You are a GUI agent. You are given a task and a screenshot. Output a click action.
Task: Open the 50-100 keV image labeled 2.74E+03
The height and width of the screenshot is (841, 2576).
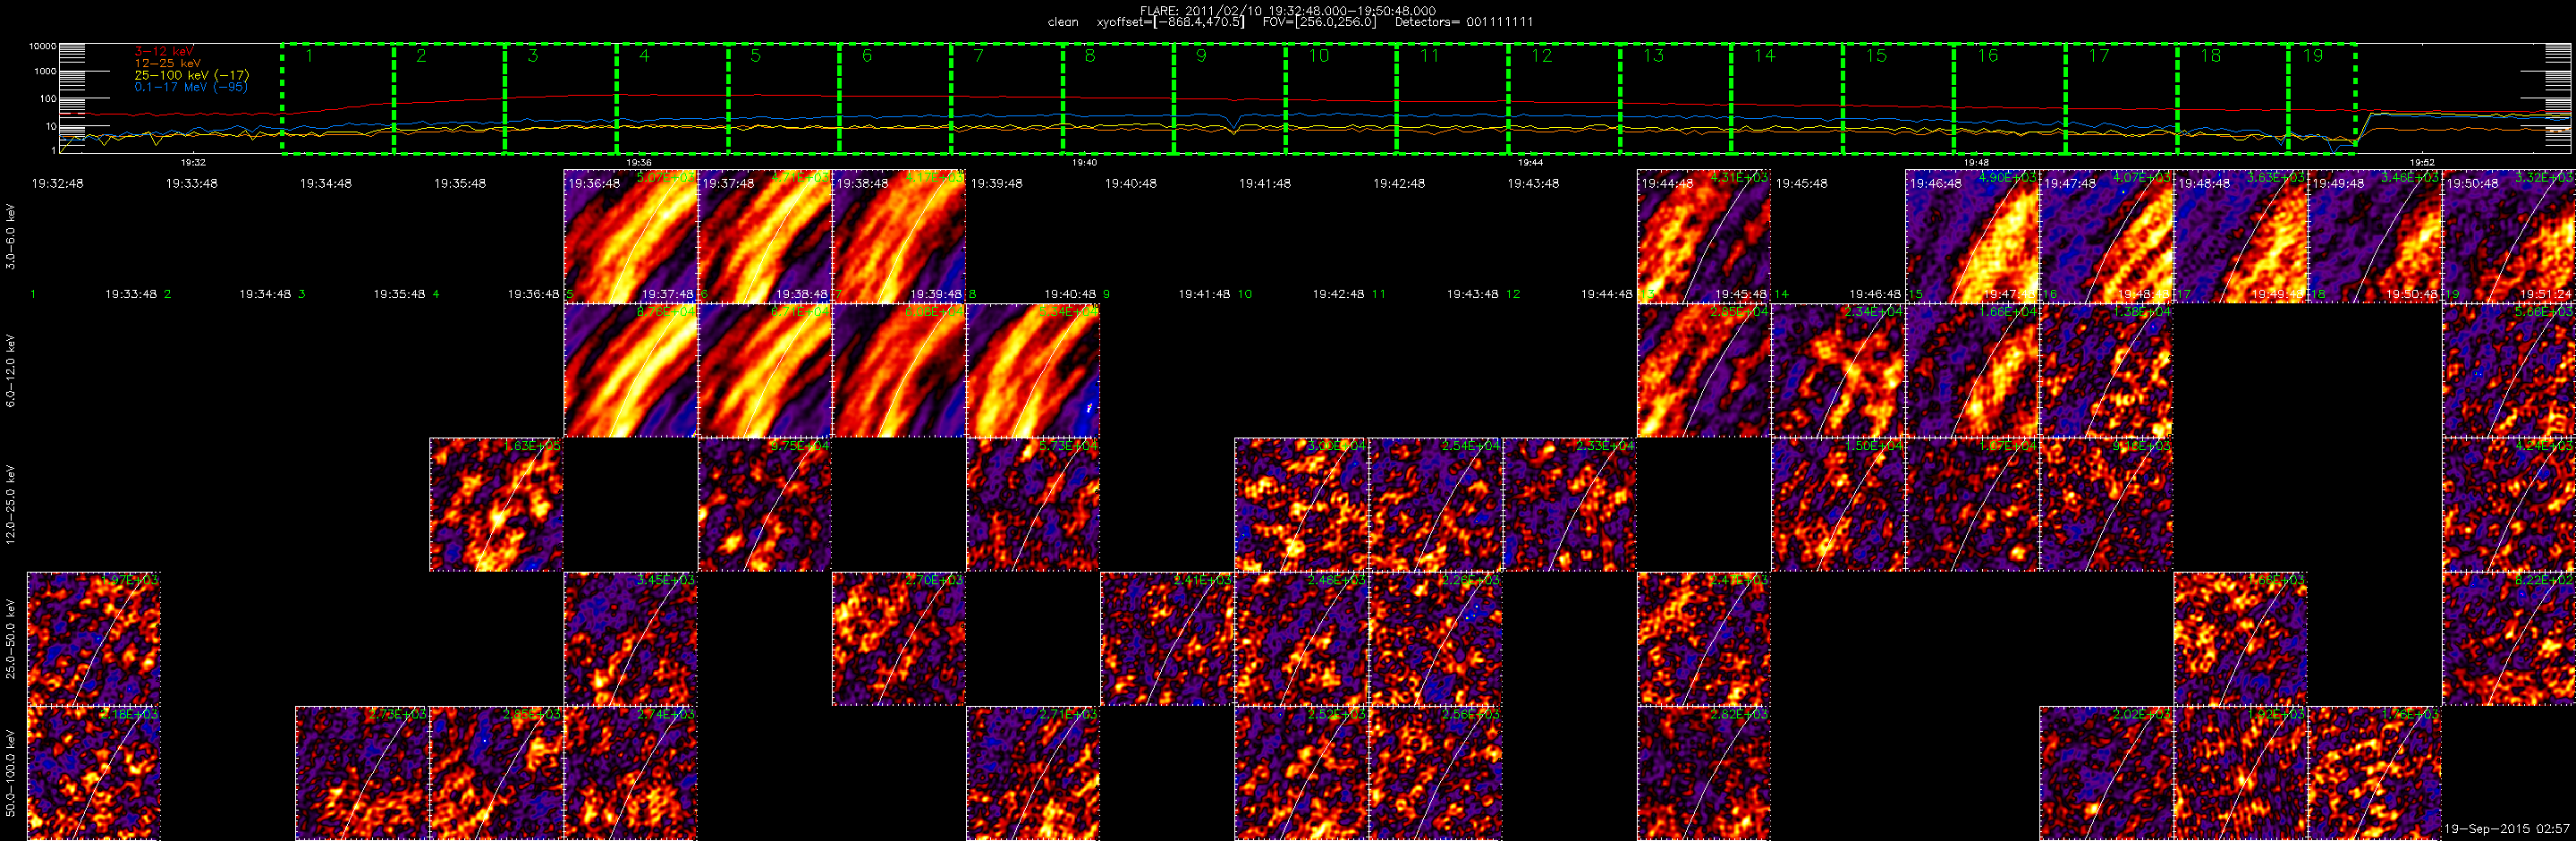click(x=630, y=773)
